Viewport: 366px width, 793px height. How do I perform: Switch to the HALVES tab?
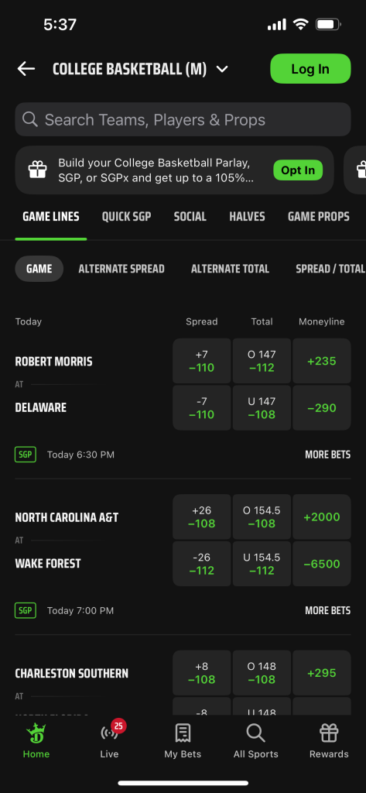coord(247,217)
